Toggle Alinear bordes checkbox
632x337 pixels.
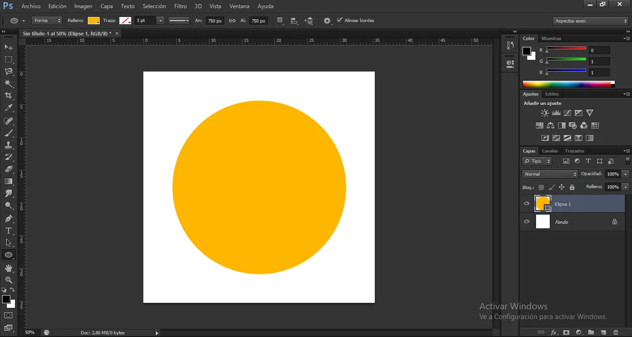(339, 20)
